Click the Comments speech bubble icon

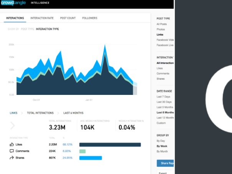[12, 151]
